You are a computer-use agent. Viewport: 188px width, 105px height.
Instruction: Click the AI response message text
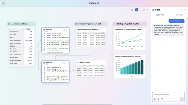(x=168, y=30)
